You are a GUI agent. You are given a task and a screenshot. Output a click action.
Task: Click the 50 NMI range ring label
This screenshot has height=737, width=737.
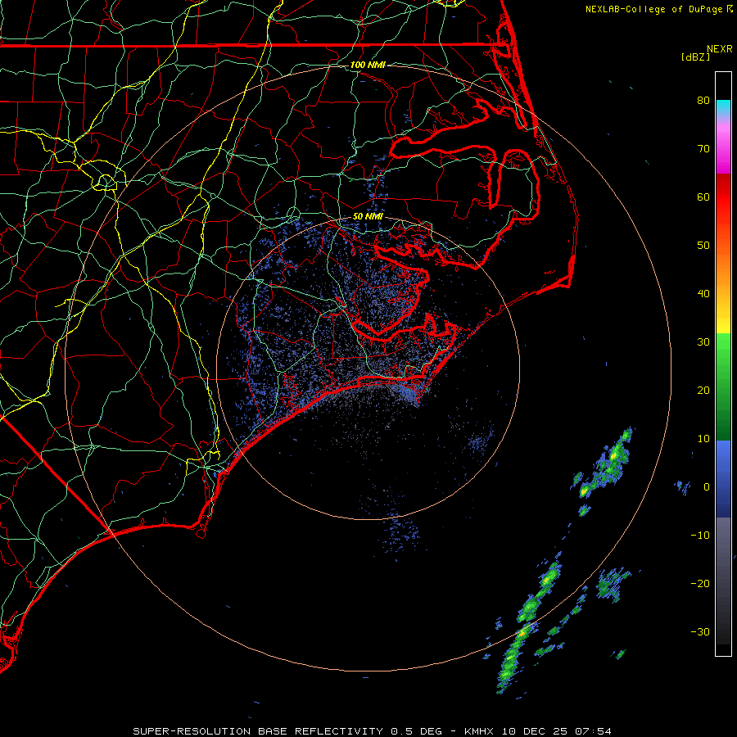point(368,216)
